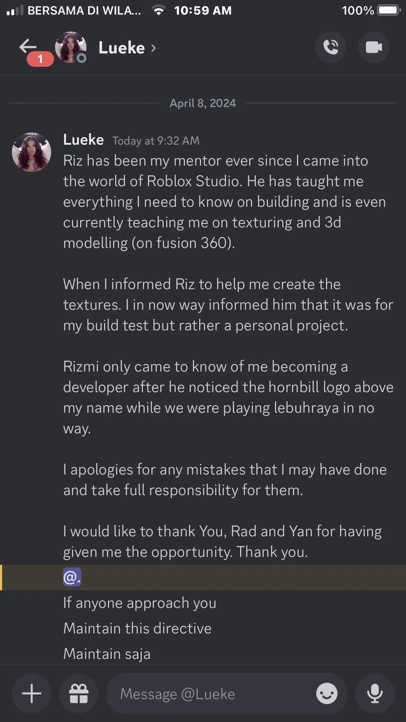Open the gift icon
Screen dimensions: 406x722
[78, 693]
